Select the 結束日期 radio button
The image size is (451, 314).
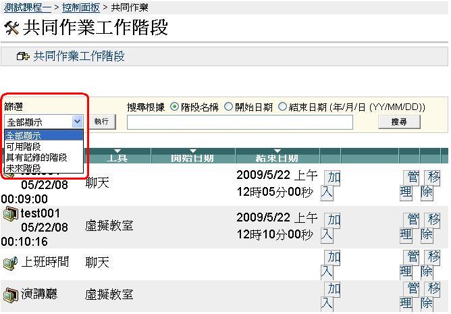point(282,107)
